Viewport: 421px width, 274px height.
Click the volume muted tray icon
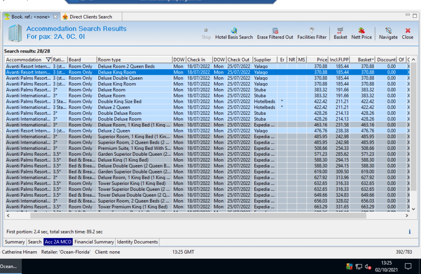[368, 266]
